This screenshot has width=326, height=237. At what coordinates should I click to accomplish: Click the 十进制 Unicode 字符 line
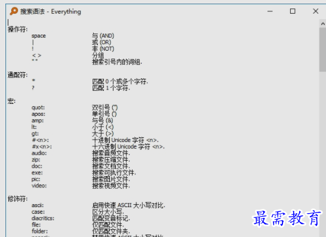coord(125,140)
